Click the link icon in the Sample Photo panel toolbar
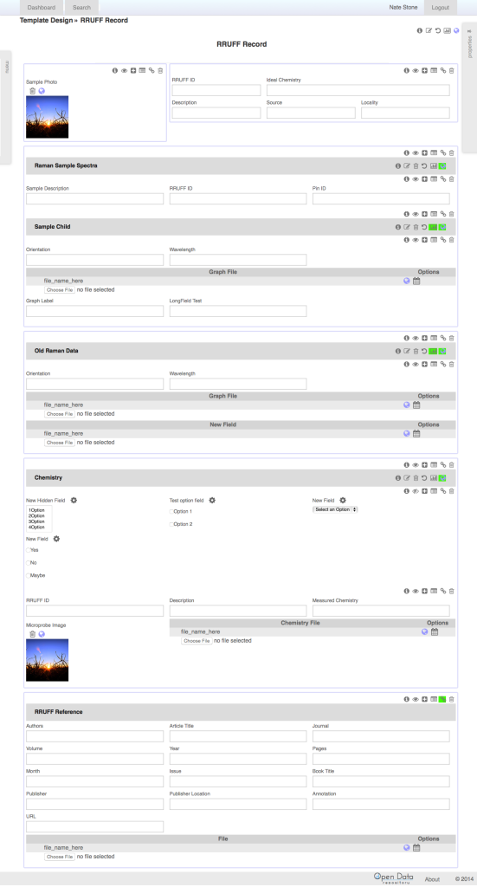The image size is (477, 887). 151,71
